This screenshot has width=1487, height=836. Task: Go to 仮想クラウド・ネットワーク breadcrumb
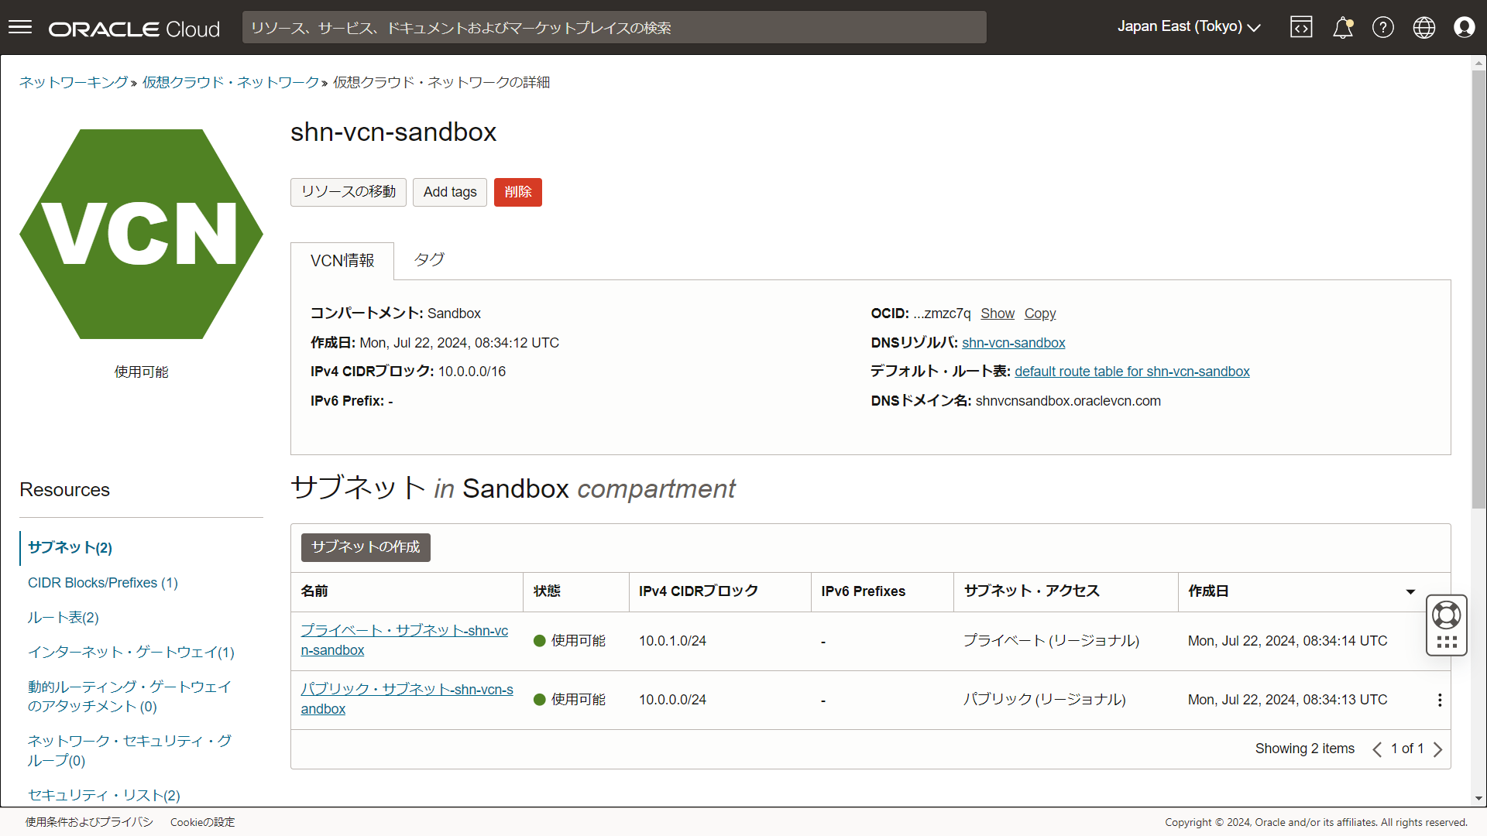pyautogui.click(x=231, y=82)
